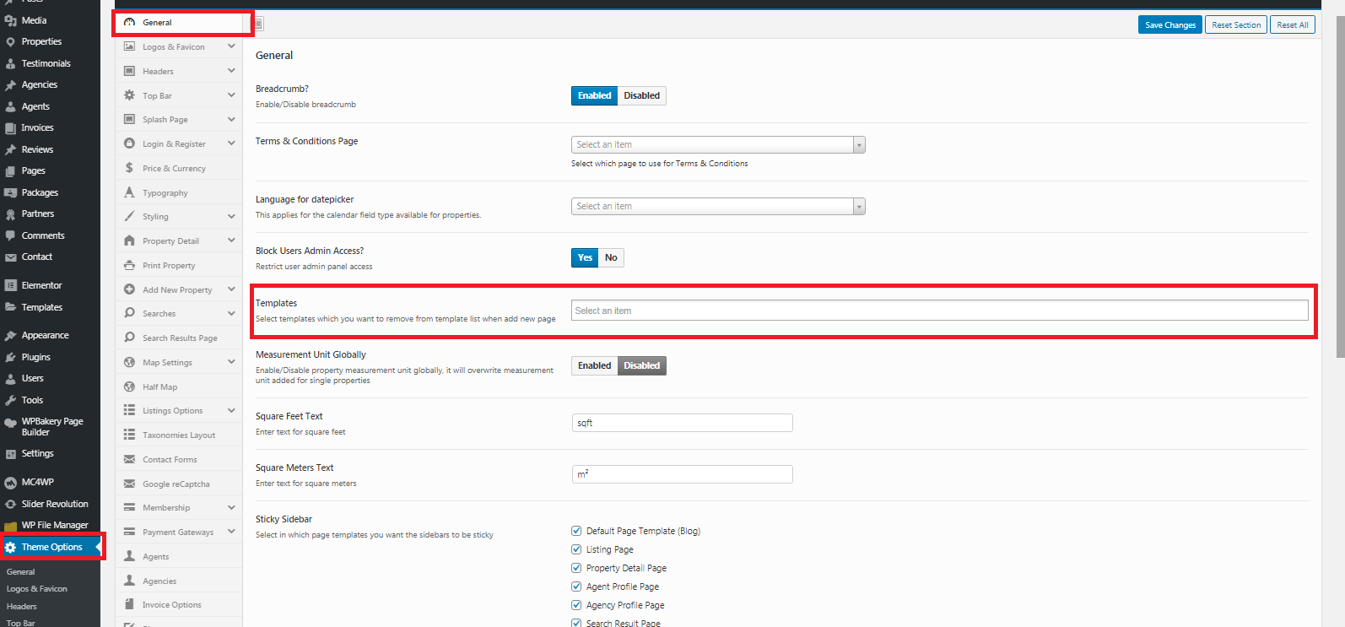1345x627 pixels.
Task: Click the Logos & Favicon image icon
Action: coord(129,46)
